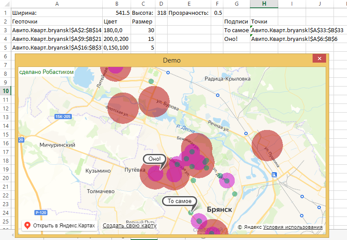Select size cell with value 5

point(143,47)
